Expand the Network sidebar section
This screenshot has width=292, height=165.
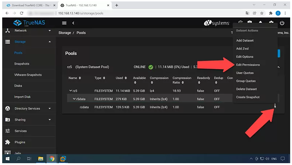50,31
